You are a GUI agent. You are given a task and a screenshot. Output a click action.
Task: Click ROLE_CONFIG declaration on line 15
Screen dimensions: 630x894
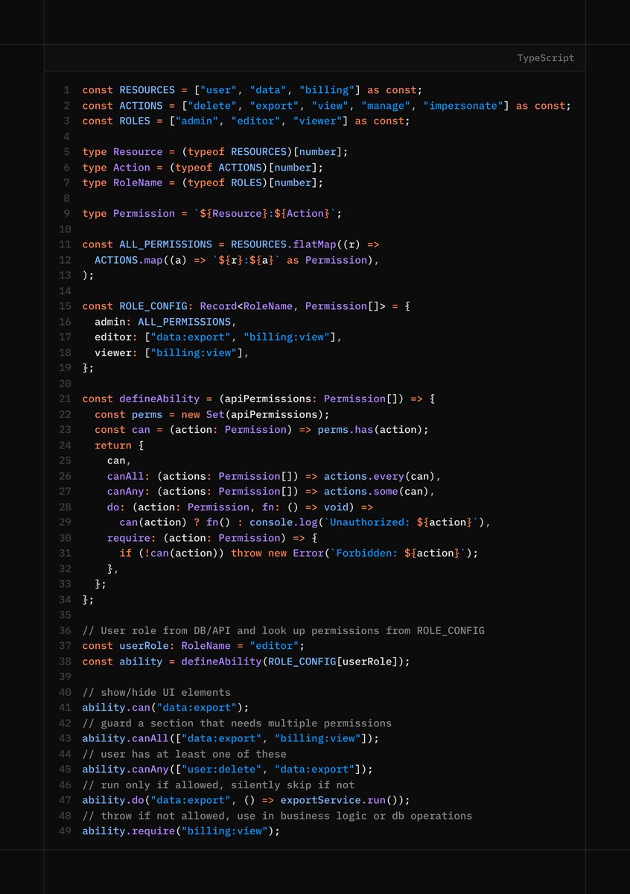tap(153, 306)
